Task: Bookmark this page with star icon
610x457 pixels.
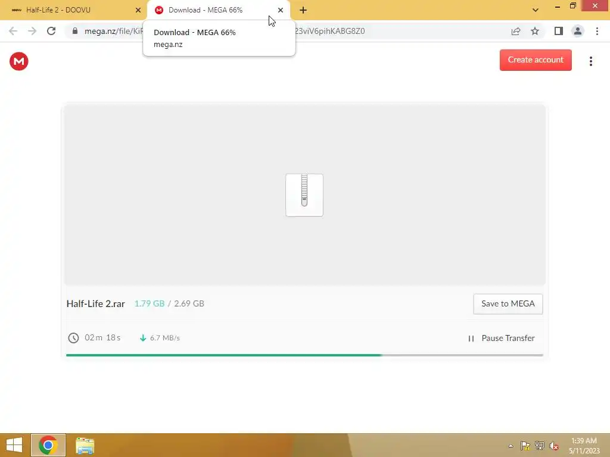Action: (x=535, y=31)
